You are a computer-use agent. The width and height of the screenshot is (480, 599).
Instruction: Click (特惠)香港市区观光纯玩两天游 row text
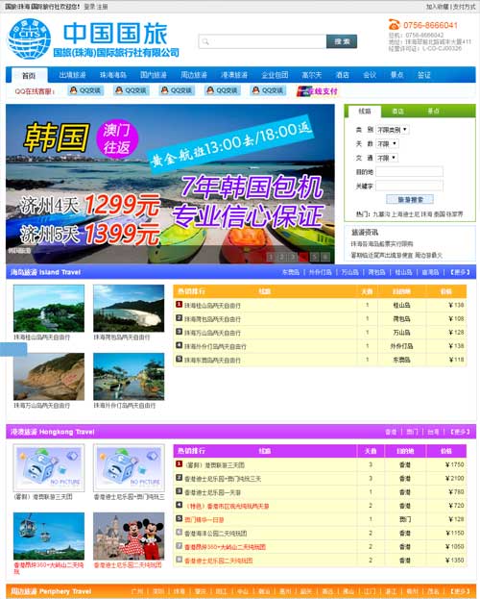[227, 506]
